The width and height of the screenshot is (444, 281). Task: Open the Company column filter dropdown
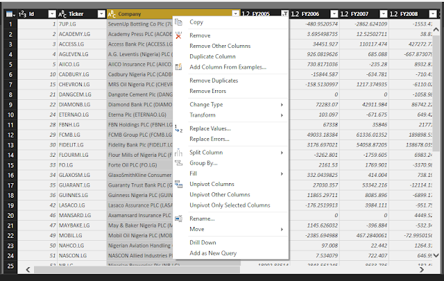(236, 14)
